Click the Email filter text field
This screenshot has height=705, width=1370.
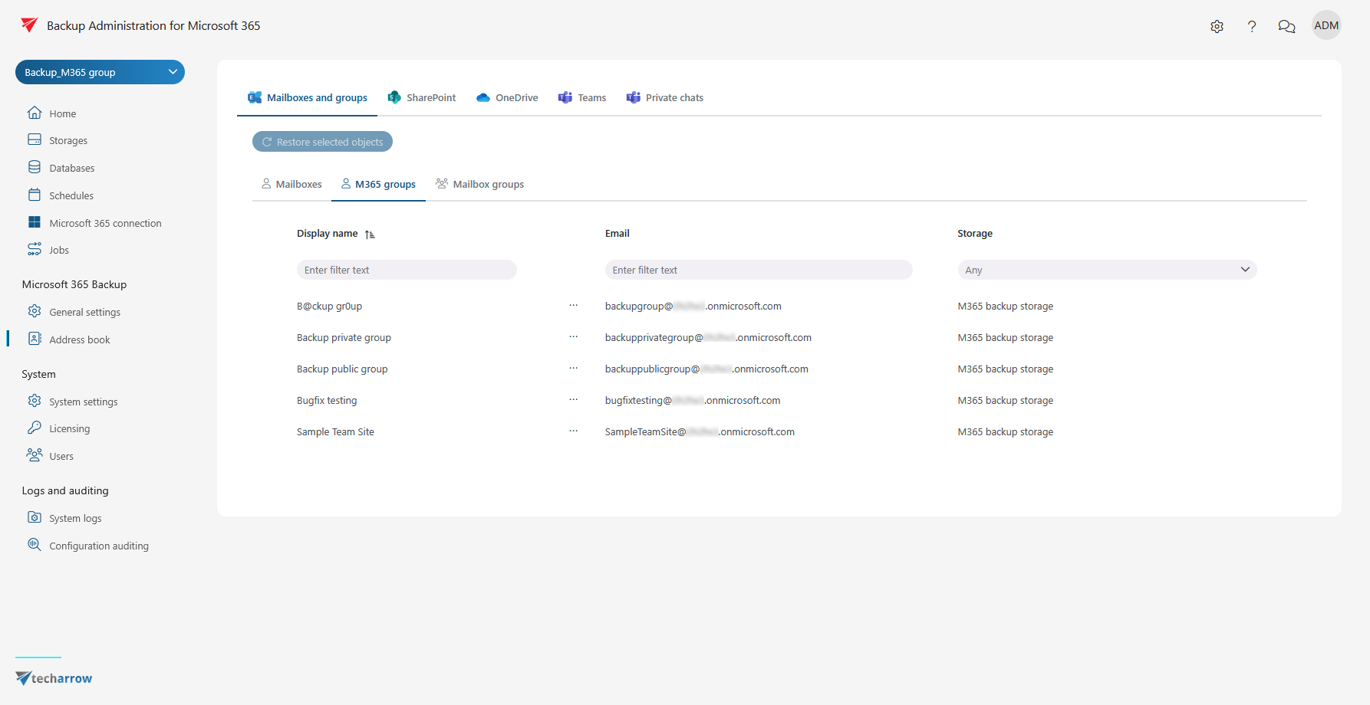758,270
